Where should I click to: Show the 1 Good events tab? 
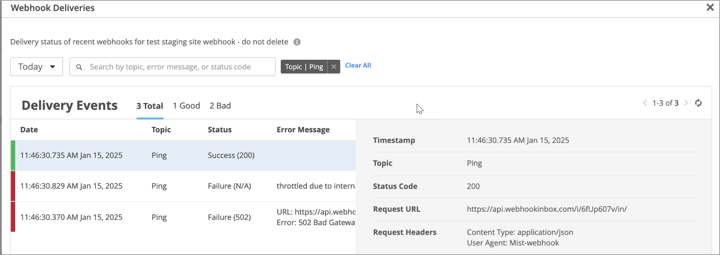(186, 106)
